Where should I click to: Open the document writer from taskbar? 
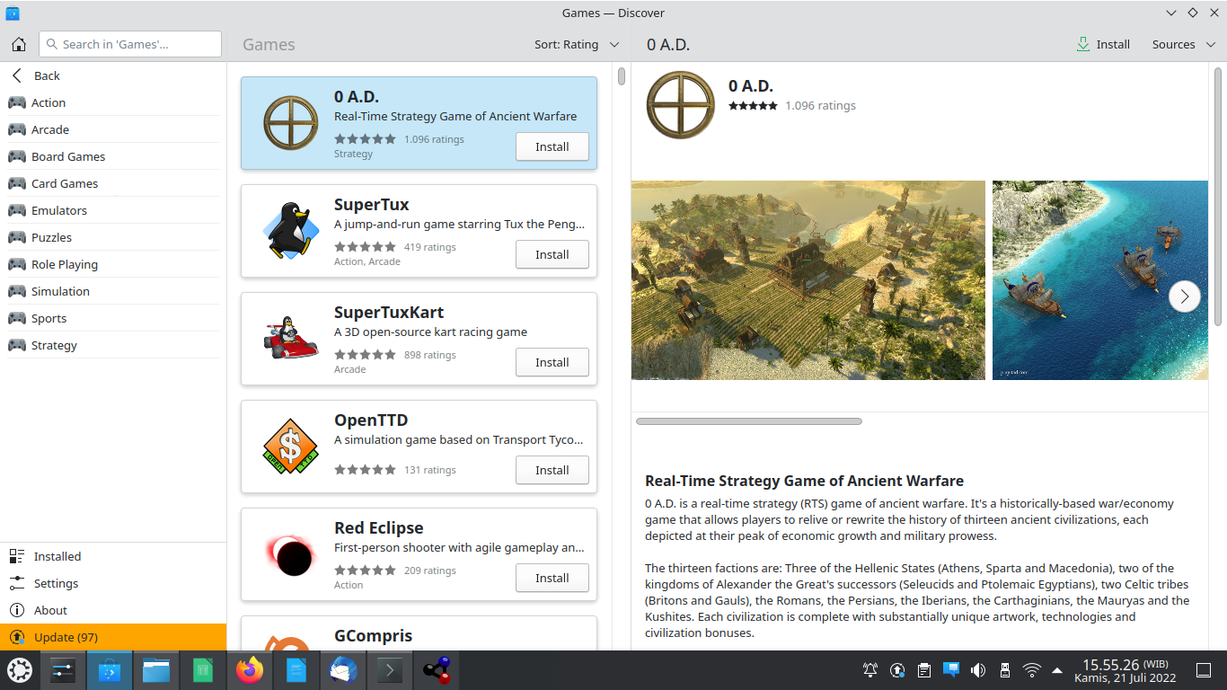pyautogui.click(x=296, y=670)
